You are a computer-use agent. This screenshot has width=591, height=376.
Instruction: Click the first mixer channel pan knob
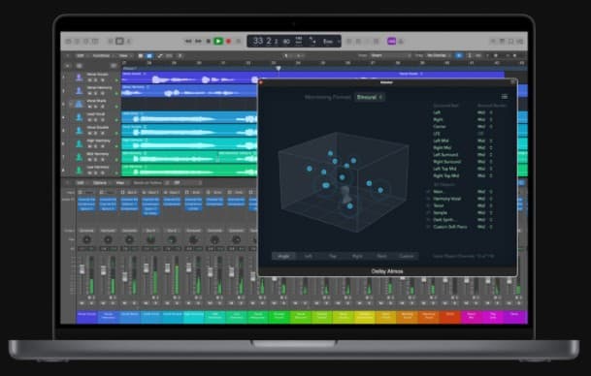point(86,239)
